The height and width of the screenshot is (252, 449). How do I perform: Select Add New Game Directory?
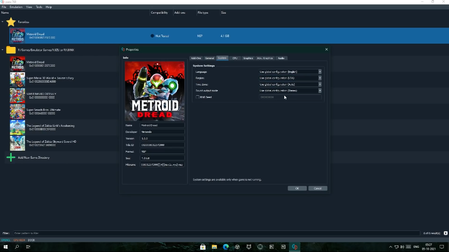34,158
